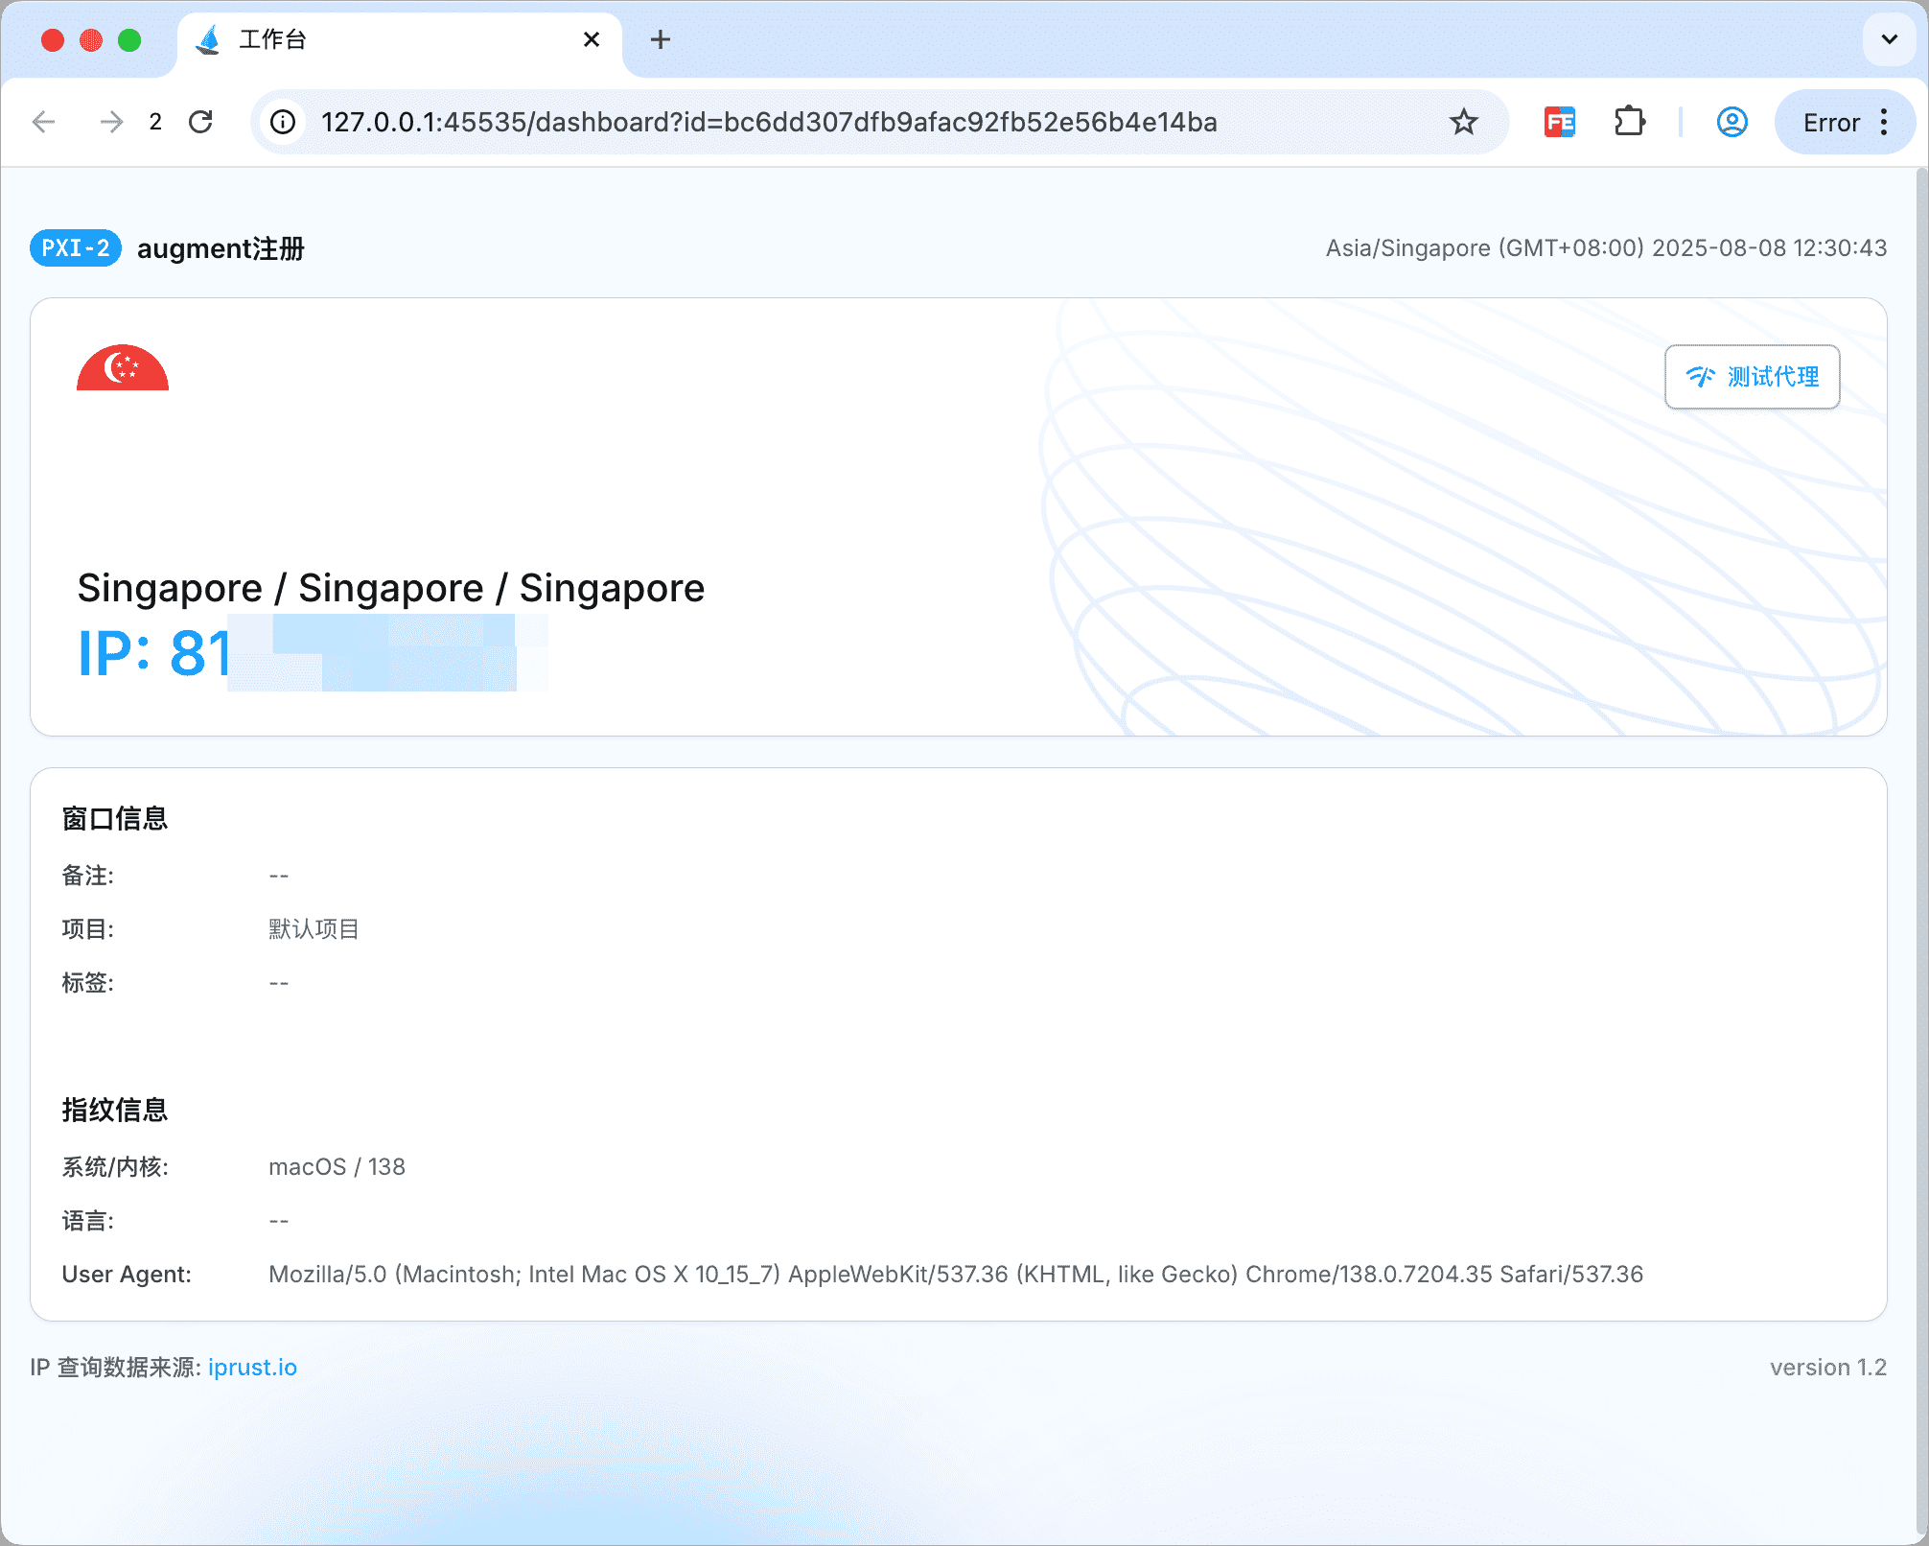Expand the back history with the forward arrow

coord(111,122)
